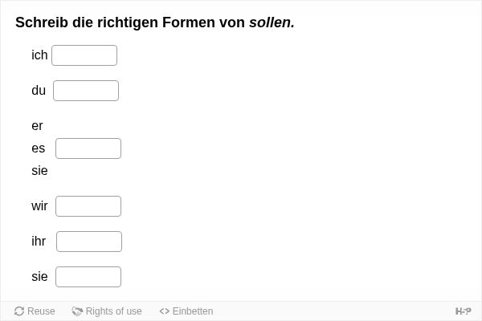Image resolution: width=482 pixels, height=321 pixels.
Task: Select the answer box beside es
Action: pyautogui.click(x=88, y=148)
